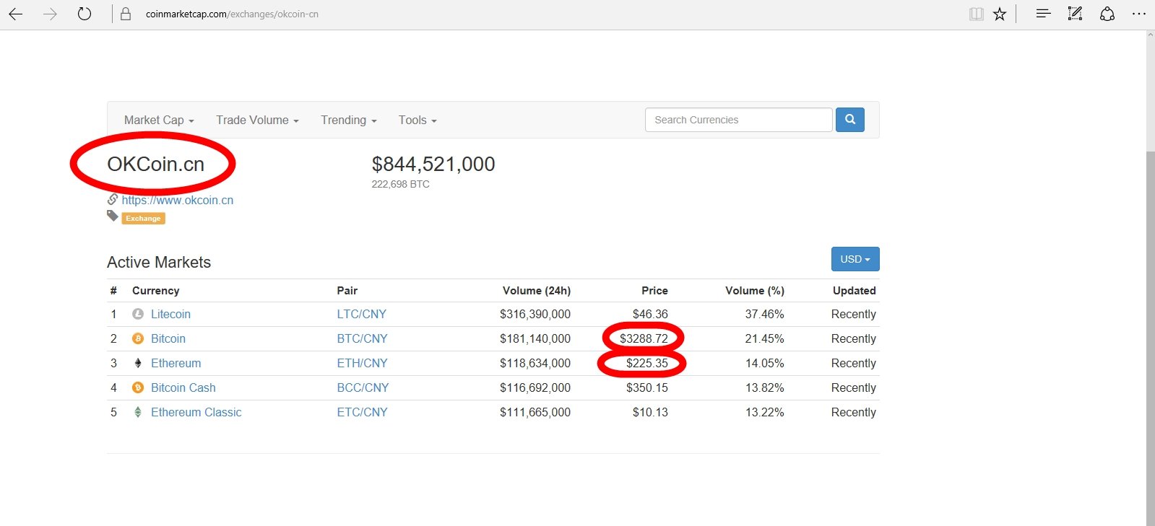Click the Bitcoin Cash price $350.15
Screen dimensions: 1155x526
coord(647,387)
